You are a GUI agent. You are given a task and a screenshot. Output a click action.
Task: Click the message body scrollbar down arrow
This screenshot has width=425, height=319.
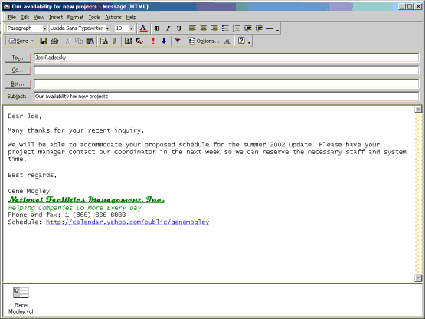(x=418, y=278)
